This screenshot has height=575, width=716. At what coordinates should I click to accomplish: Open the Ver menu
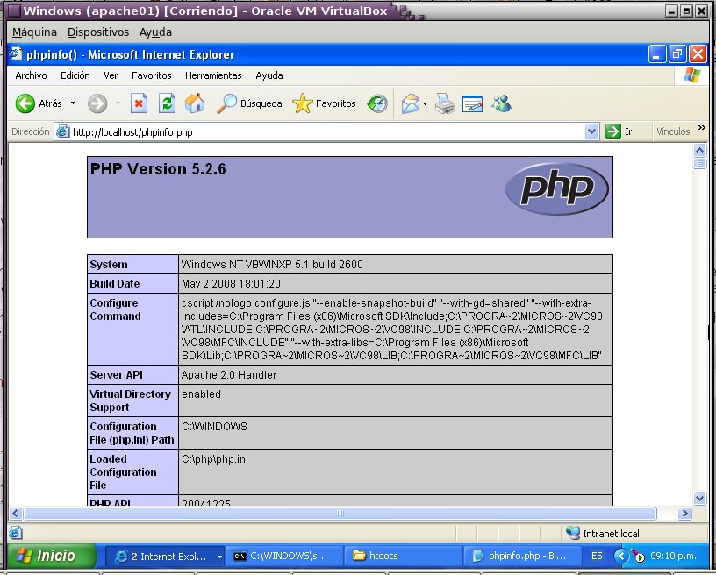pos(111,75)
